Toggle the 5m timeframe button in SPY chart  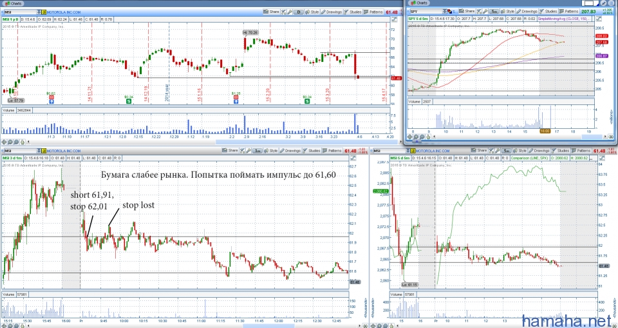pyautogui.click(x=494, y=12)
